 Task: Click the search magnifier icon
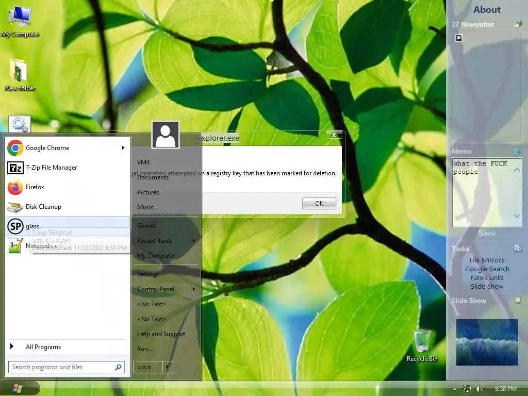coord(118,367)
